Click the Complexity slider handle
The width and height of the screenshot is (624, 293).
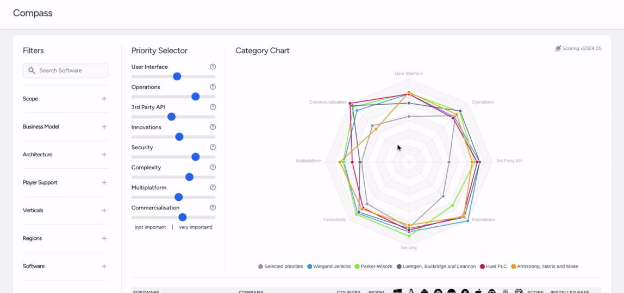(x=189, y=177)
